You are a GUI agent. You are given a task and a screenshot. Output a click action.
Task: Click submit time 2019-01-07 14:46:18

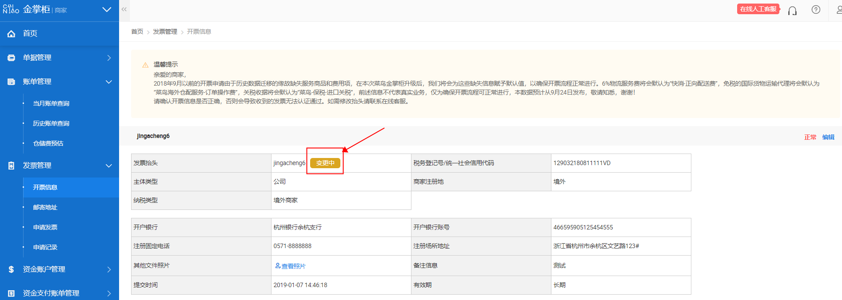point(300,285)
